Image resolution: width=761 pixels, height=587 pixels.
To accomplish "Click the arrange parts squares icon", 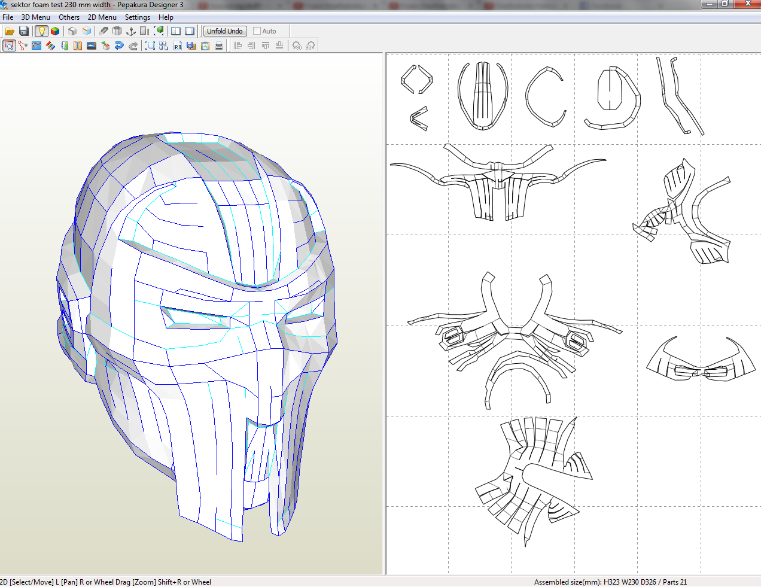I will click(x=164, y=45).
